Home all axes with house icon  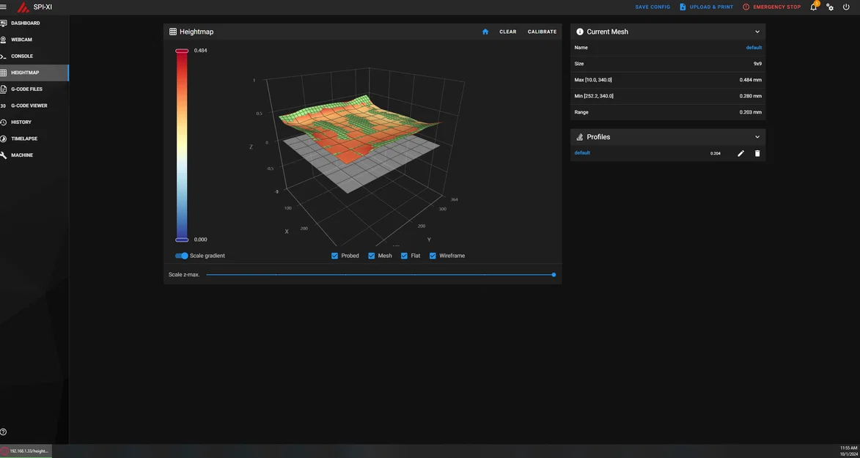tap(485, 32)
